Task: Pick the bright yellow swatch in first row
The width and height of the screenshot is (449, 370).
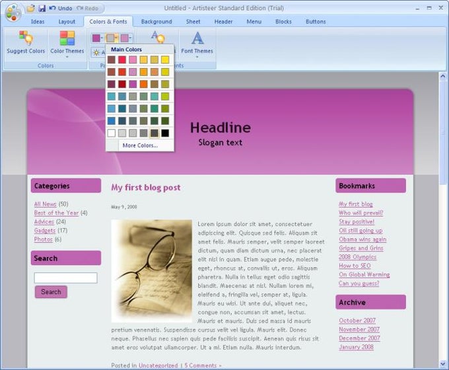Action: 165,59
